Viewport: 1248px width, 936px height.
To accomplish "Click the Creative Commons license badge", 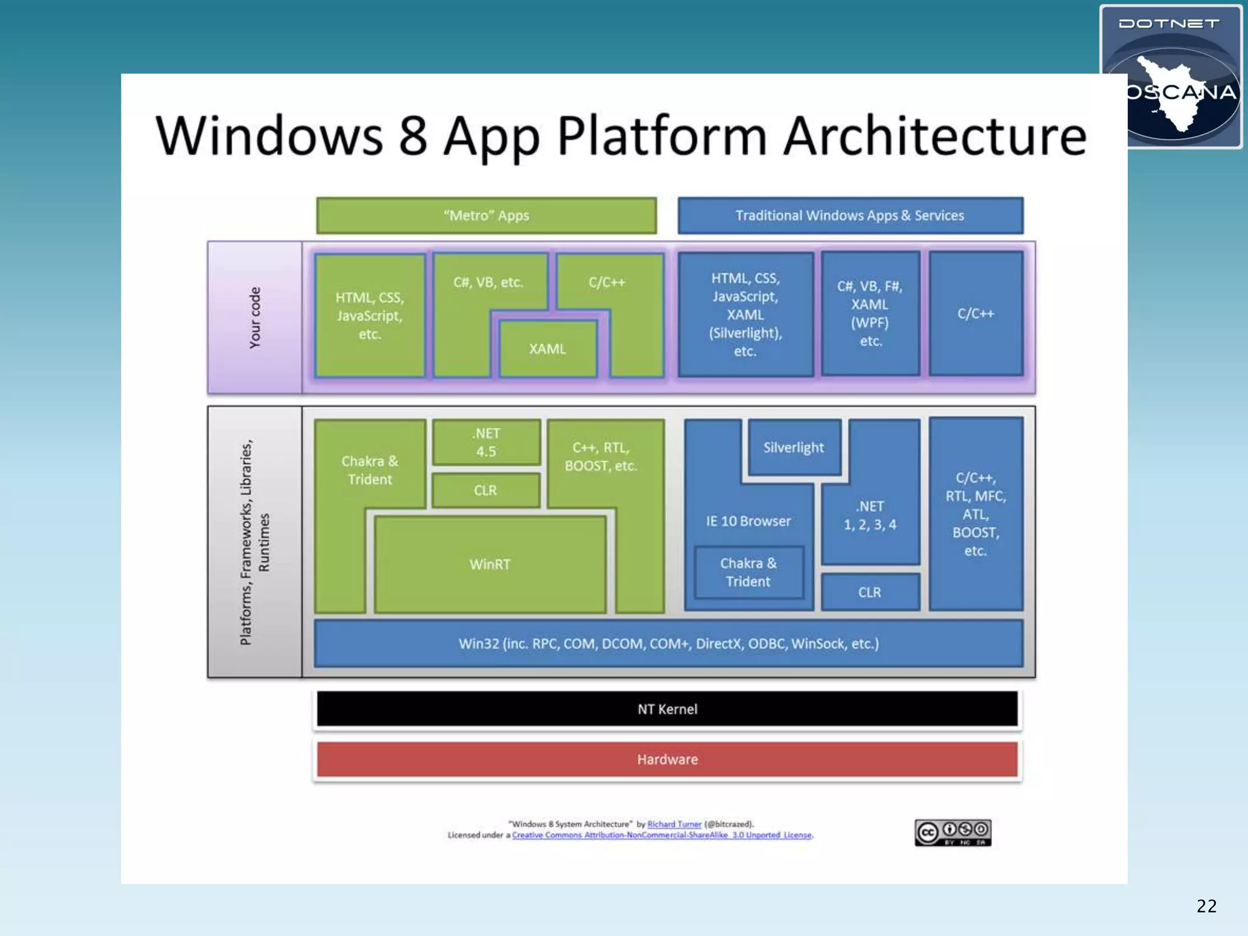I will click(952, 832).
